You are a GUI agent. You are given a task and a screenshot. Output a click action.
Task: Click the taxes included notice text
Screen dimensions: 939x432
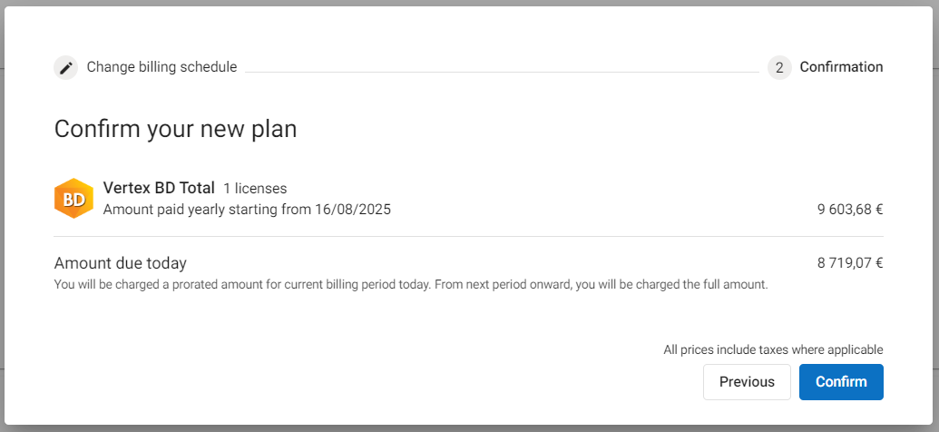click(x=773, y=349)
